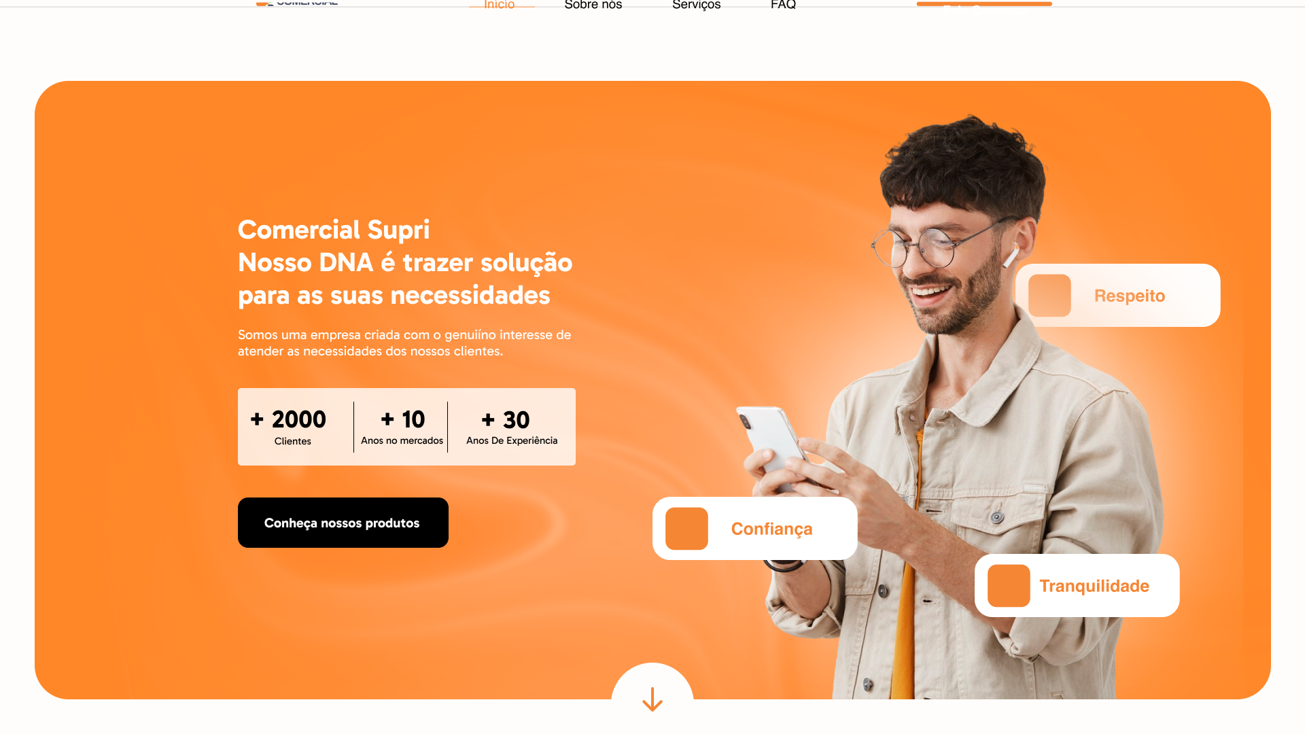Click the orange square icon beside Tranquilidade
This screenshot has height=734, width=1305.
(x=1009, y=586)
